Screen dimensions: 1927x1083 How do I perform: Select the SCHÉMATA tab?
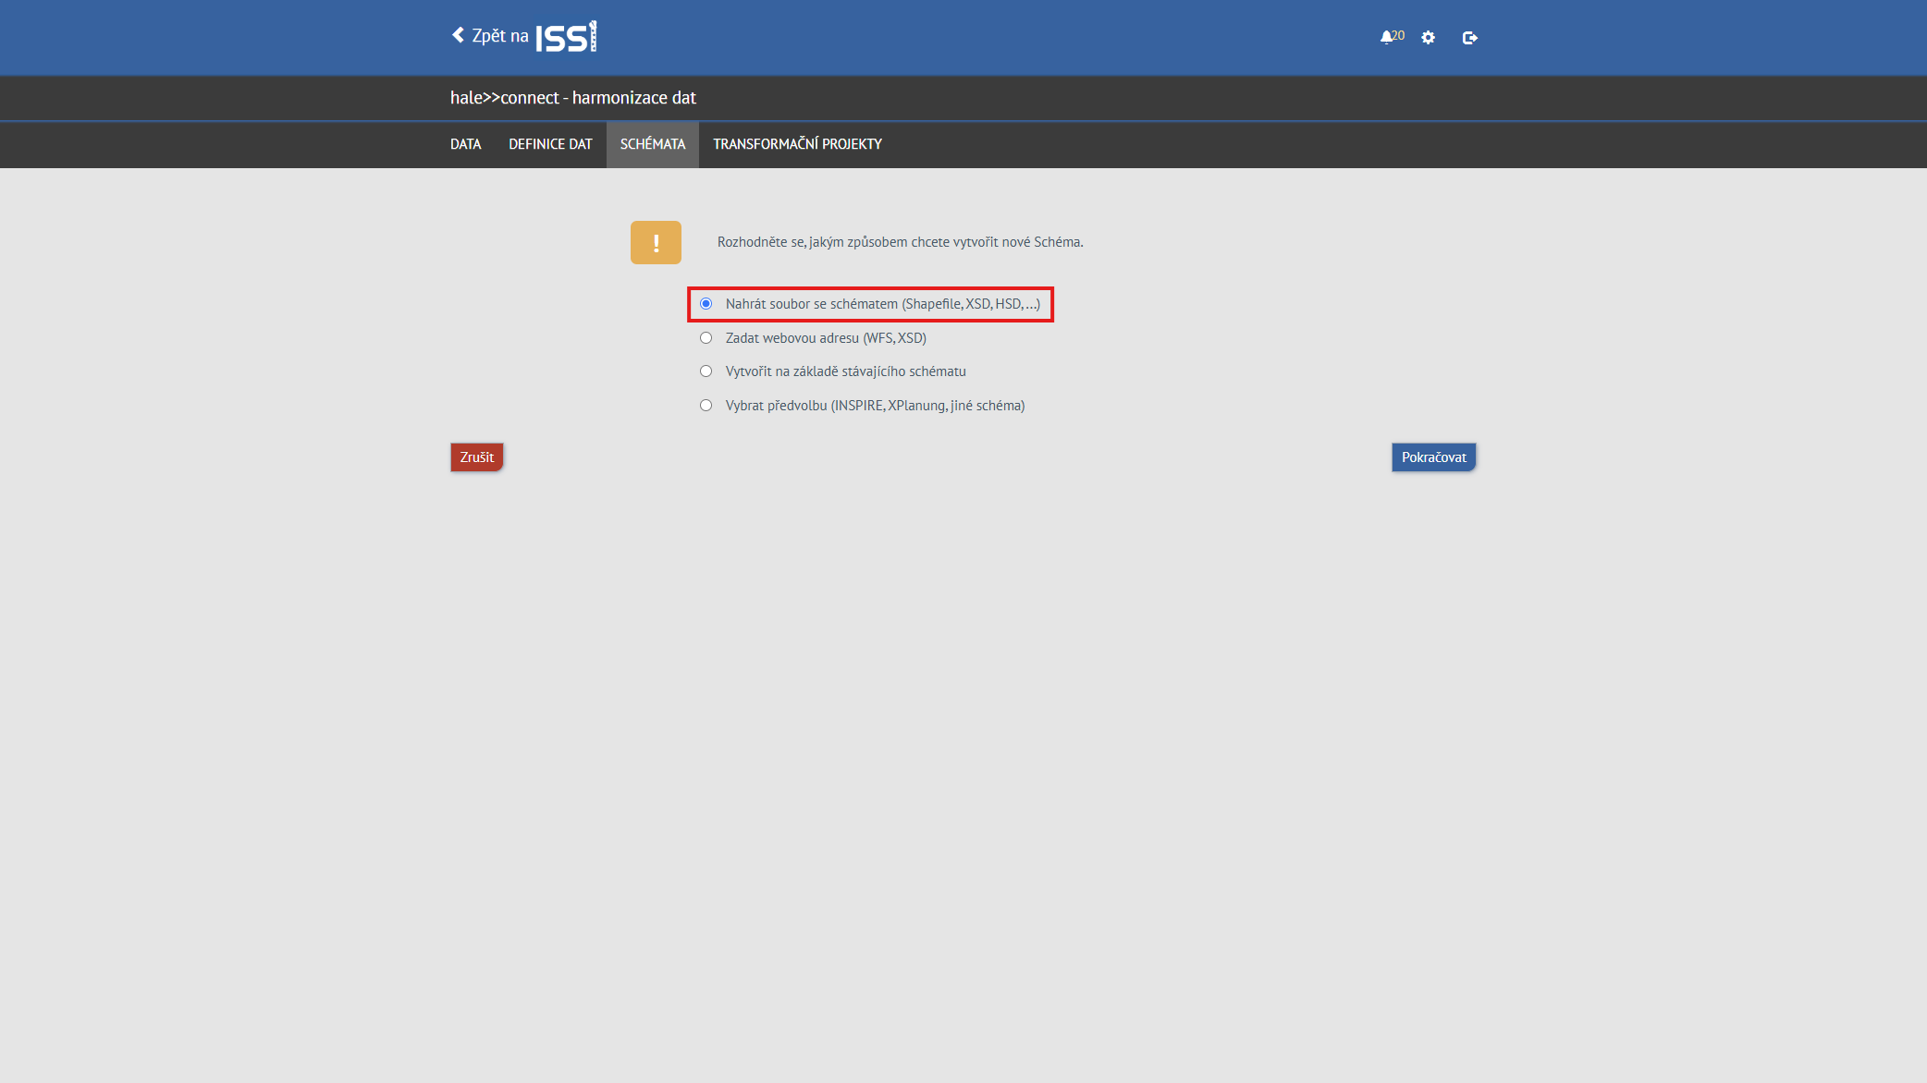653,144
